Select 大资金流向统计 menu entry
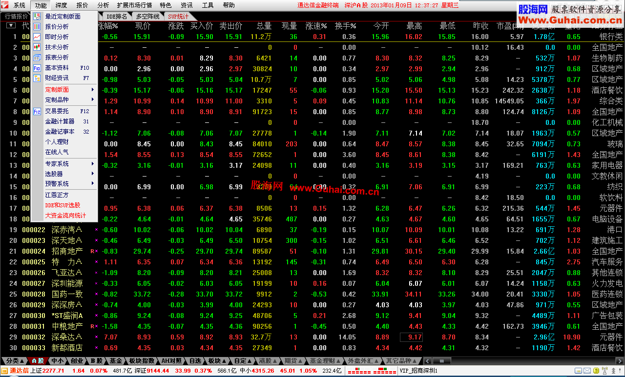This screenshot has width=625, height=377. pos(65,216)
